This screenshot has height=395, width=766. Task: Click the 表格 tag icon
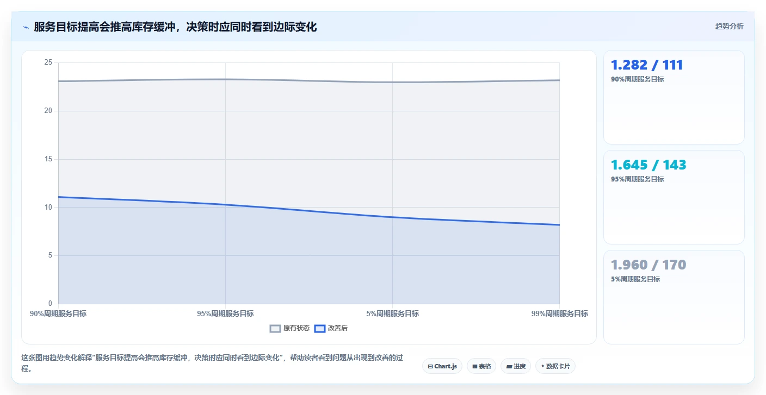[474, 367]
